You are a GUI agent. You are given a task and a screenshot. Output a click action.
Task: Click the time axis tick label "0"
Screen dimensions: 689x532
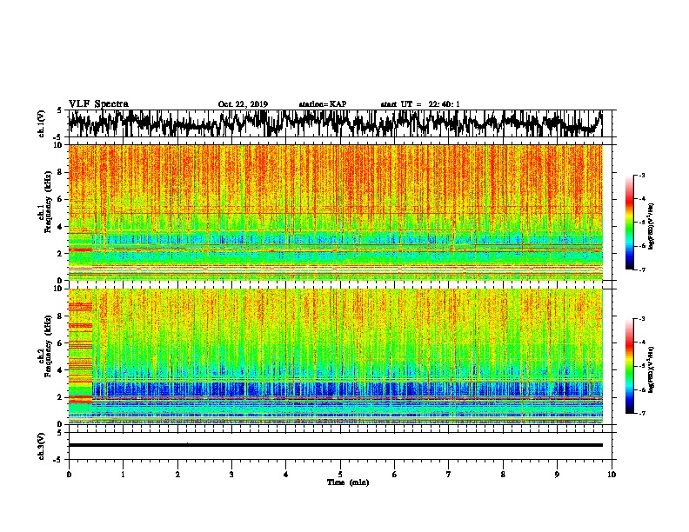click(69, 475)
